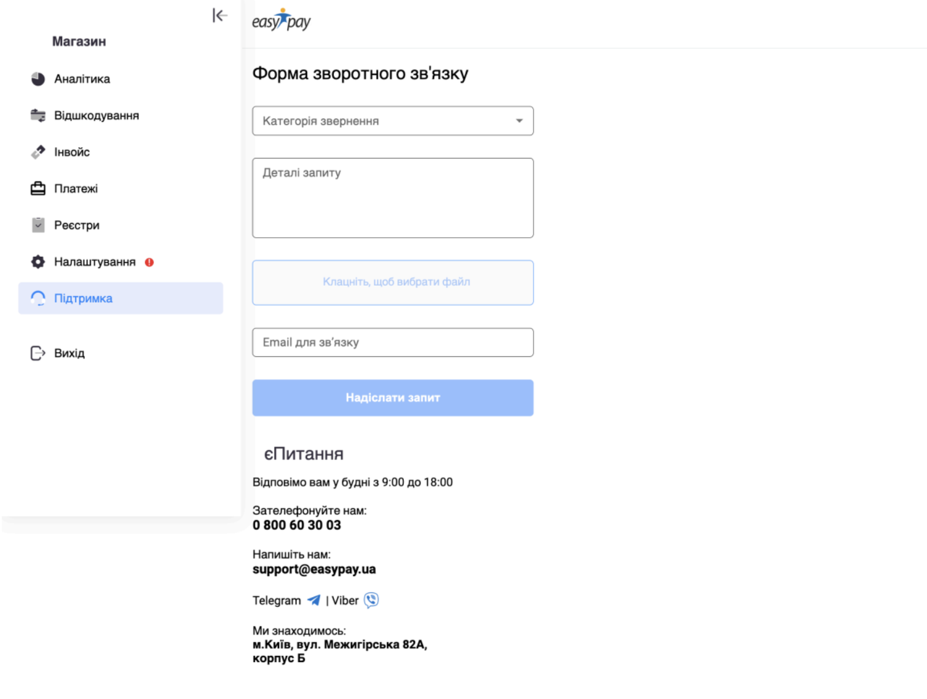Focus the Деталі запиту text area
Image resolution: width=927 pixels, height=699 pixels.
pos(393,198)
